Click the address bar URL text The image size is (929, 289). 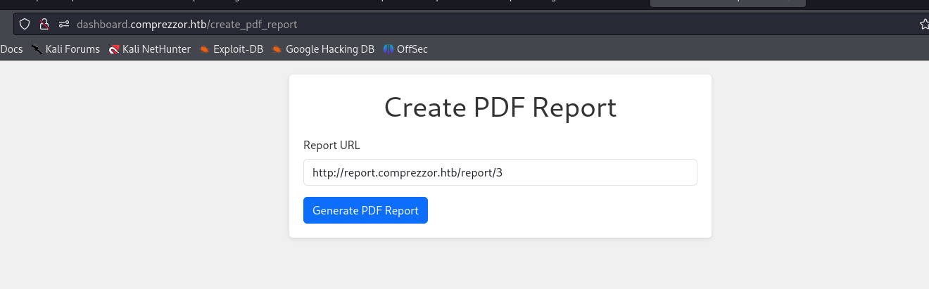187,24
